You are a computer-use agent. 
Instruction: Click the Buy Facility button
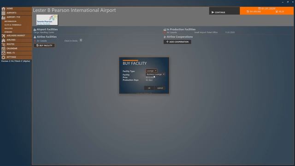click(x=44, y=46)
